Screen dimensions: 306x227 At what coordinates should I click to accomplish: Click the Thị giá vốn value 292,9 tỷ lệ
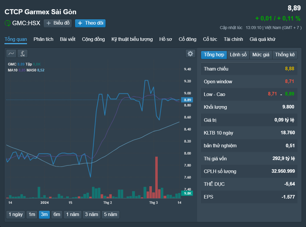[x=284, y=158]
